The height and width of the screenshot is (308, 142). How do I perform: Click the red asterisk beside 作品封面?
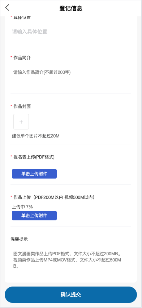pyautogui.click(x=11, y=106)
